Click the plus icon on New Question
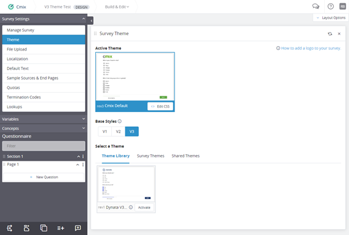The width and height of the screenshot is (349, 235). point(31,177)
